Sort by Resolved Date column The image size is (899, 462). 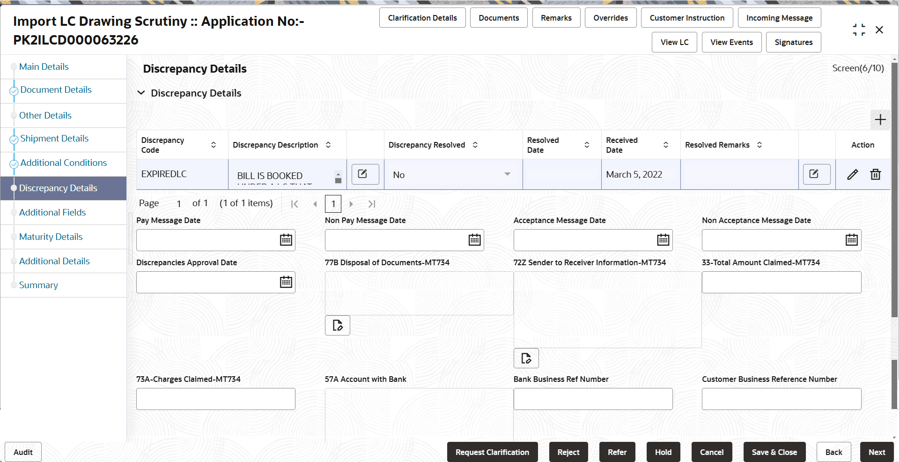pyautogui.click(x=587, y=145)
